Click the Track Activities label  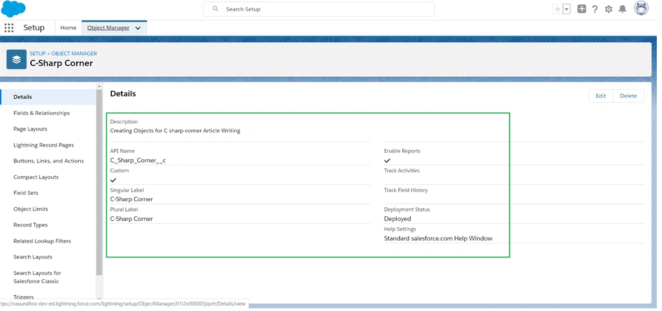[x=402, y=171]
